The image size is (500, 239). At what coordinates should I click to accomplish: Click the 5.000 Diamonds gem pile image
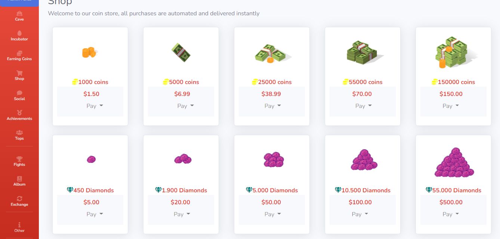click(273, 160)
